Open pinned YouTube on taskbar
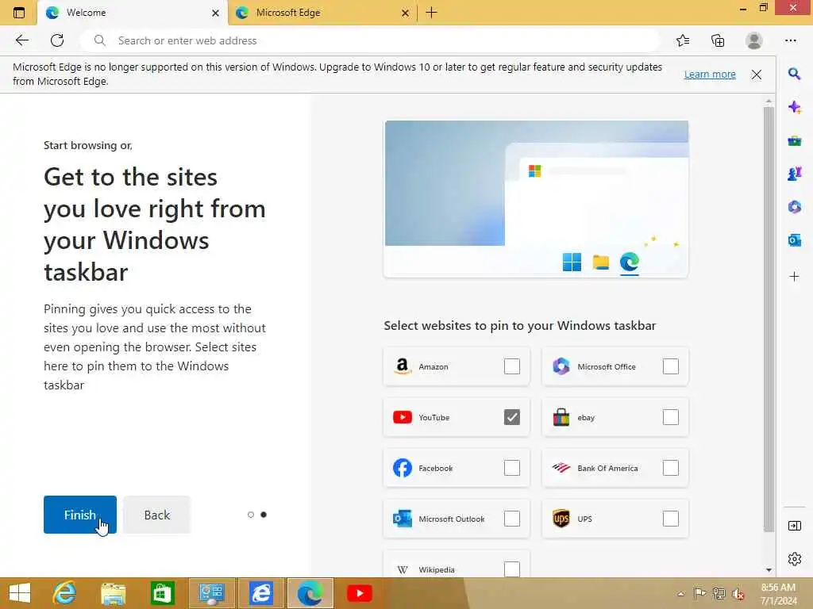This screenshot has width=813, height=609. click(360, 593)
